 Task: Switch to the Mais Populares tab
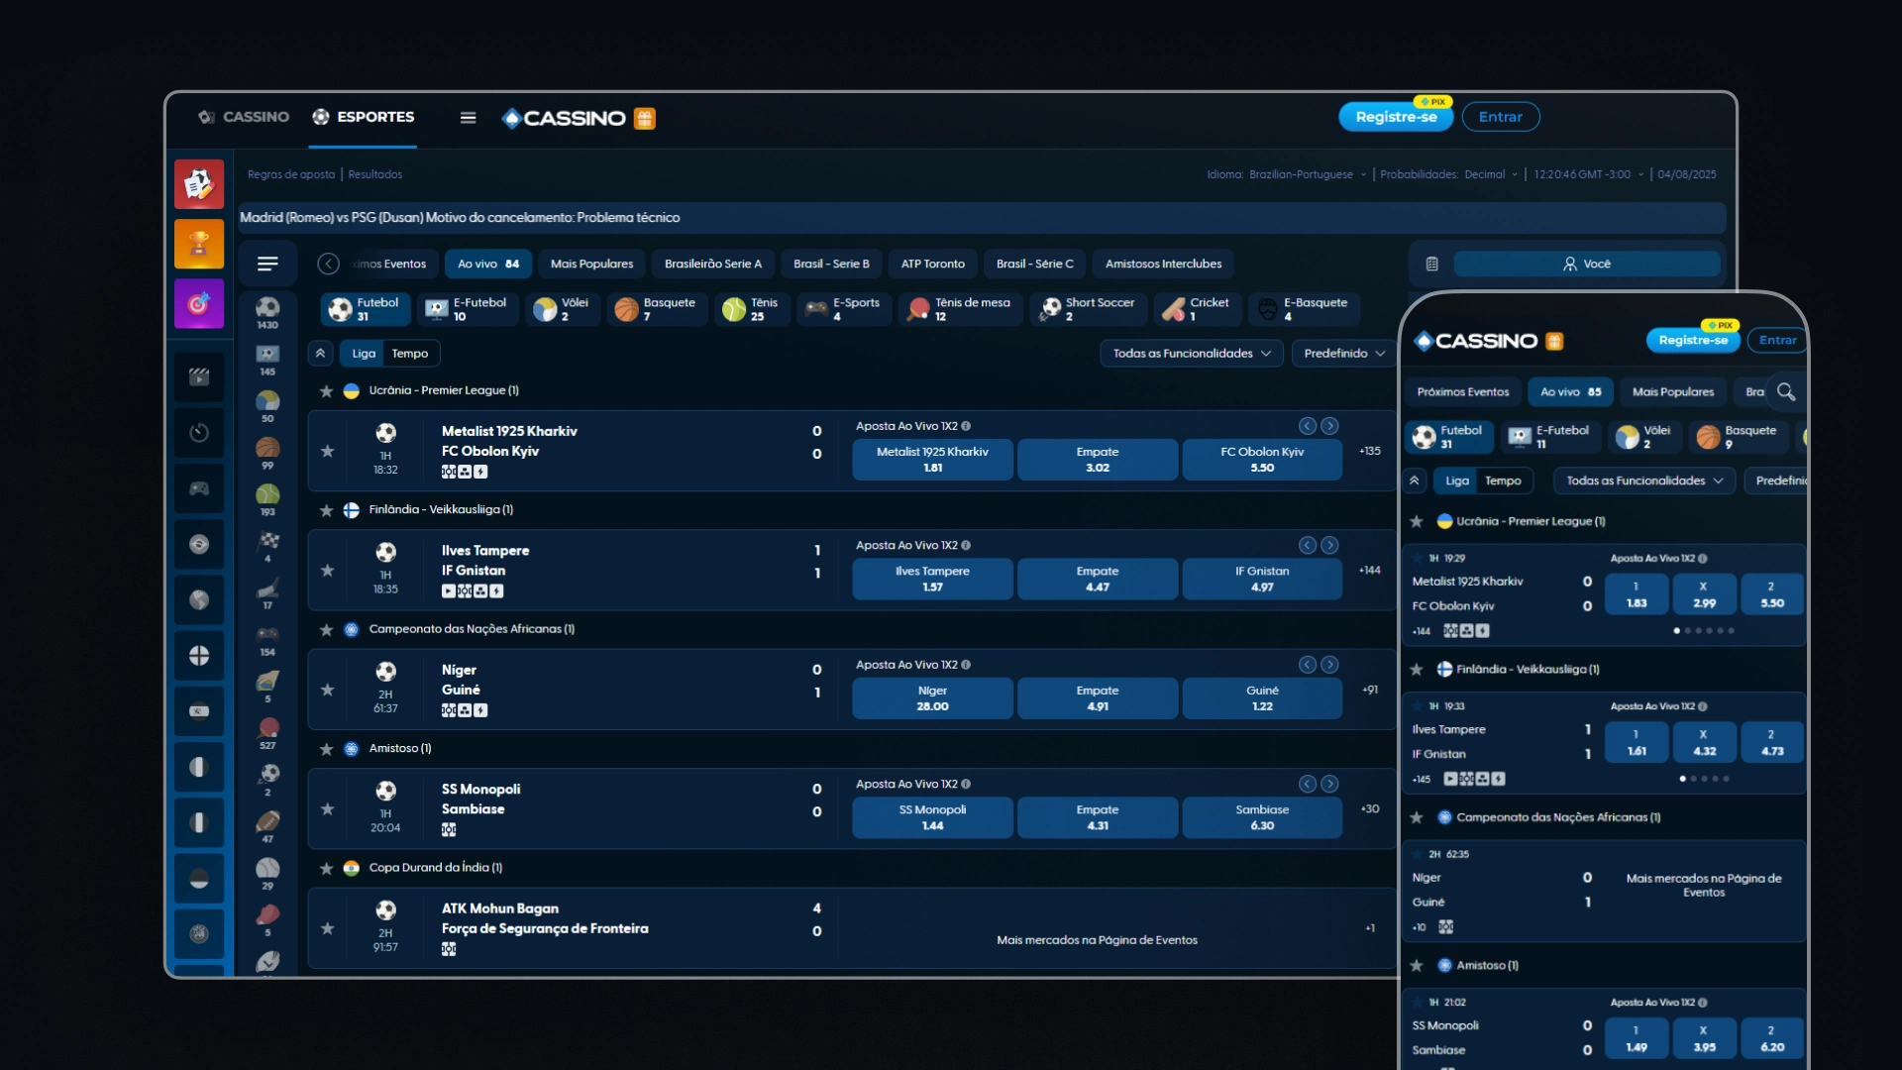tap(591, 265)
